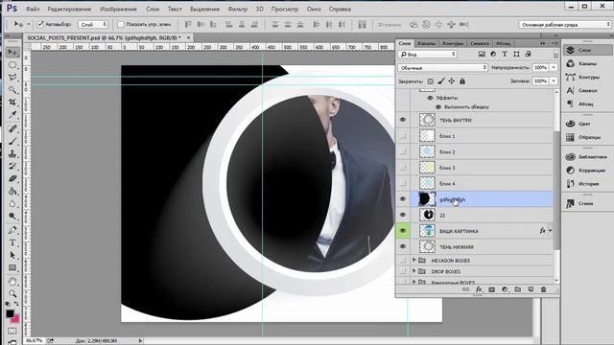
Task: Select the Paint Bucket tool
Action: click(x=12, y=191)
